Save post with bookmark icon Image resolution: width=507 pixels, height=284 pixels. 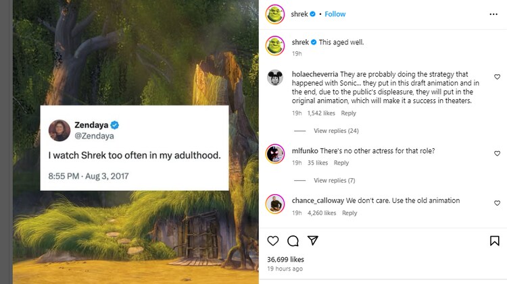494,241
